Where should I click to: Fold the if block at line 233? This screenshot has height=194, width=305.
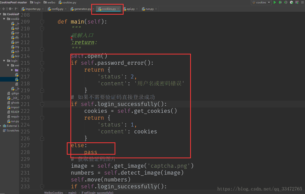pyautogui.click(x=42, y=187)
